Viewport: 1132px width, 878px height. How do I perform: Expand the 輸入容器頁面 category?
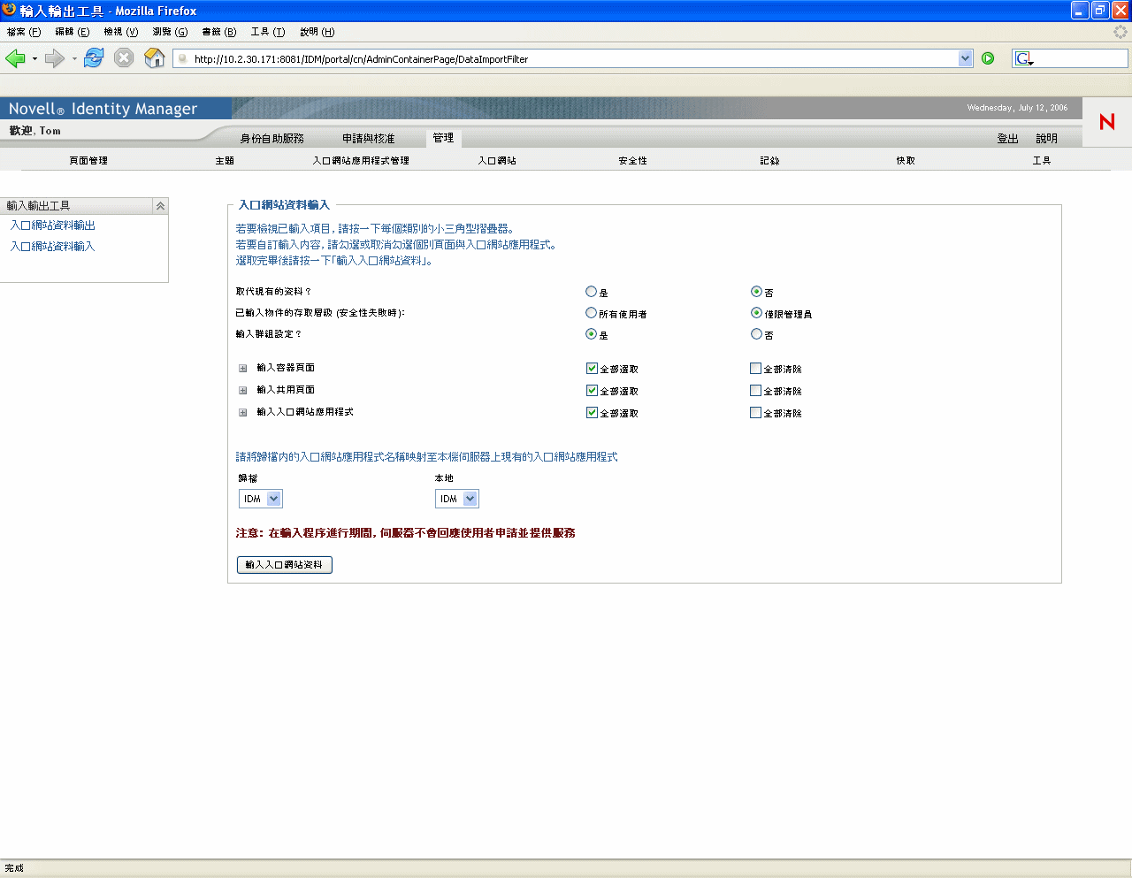243,369
